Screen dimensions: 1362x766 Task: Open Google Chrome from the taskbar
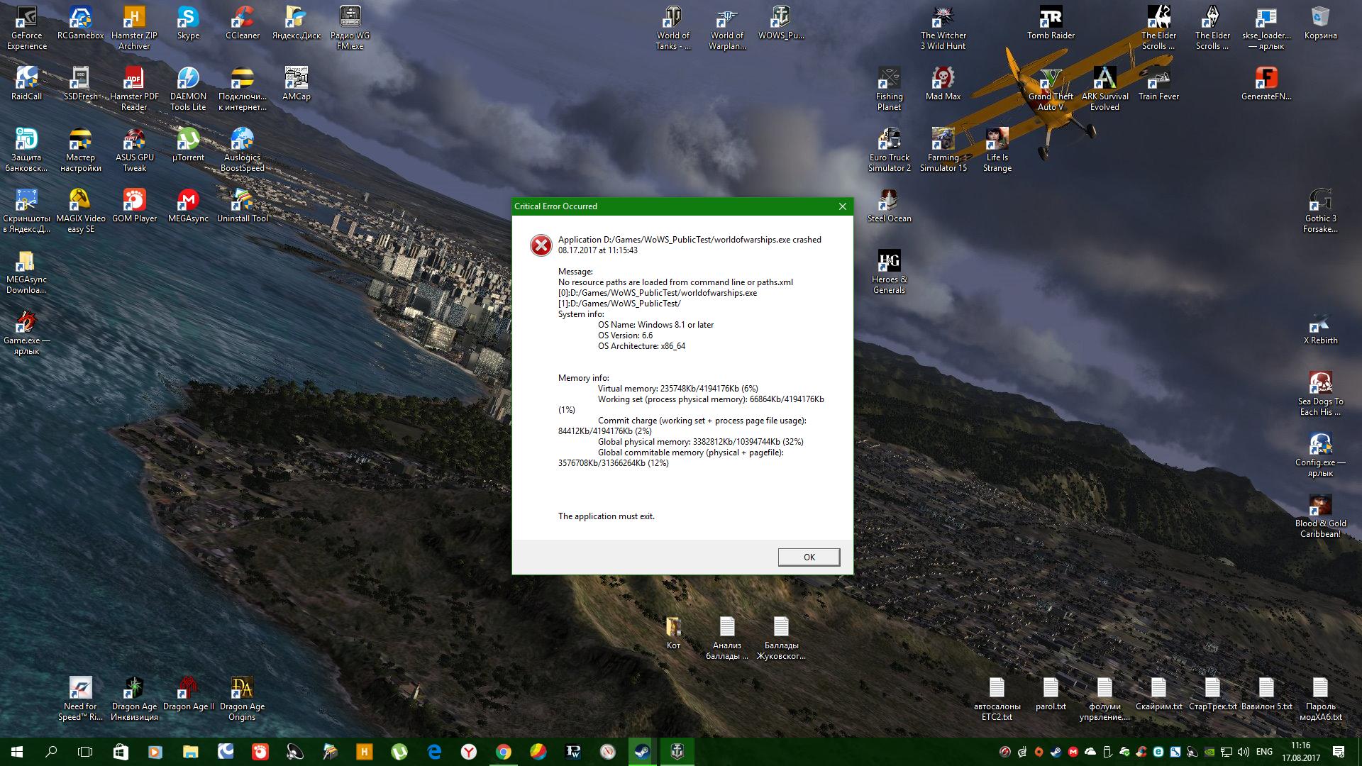[x=504, y=752]
